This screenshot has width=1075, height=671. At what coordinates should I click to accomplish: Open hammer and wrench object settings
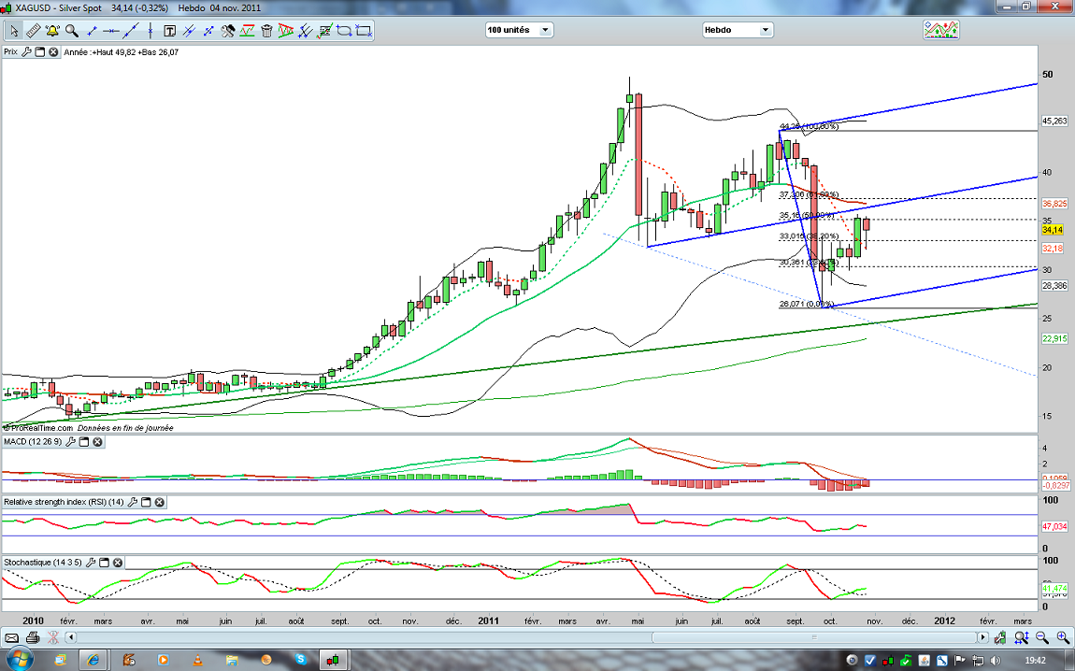click(x=227, y=31)
